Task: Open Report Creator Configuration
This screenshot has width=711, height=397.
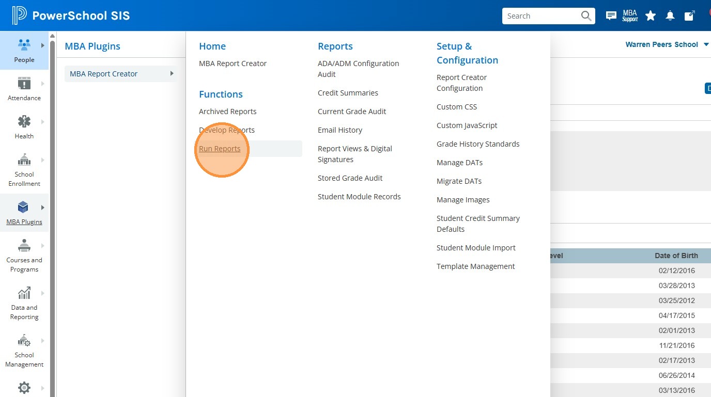Action: [461, 83]
